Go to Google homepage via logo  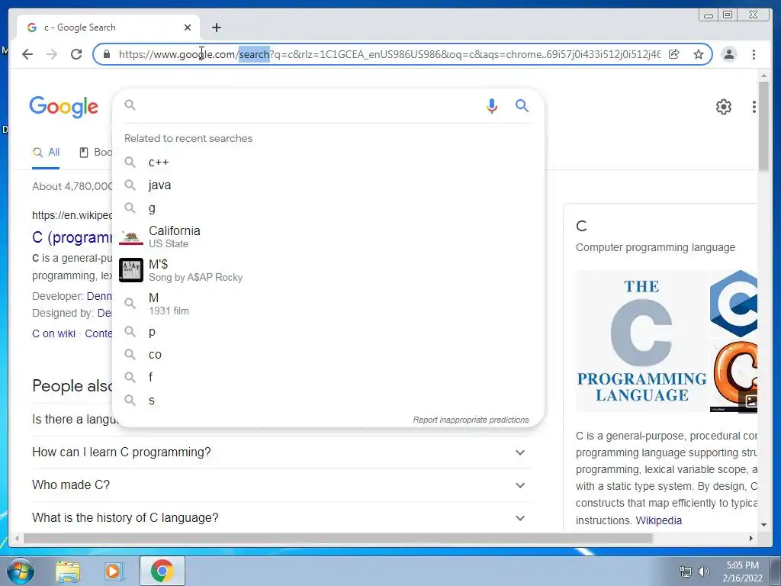(x=64, y=107)
